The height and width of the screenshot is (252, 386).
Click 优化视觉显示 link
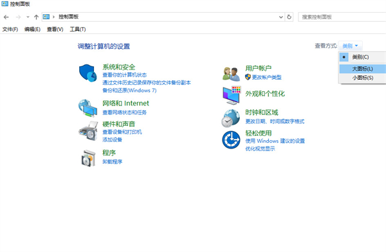pos(260,148)
